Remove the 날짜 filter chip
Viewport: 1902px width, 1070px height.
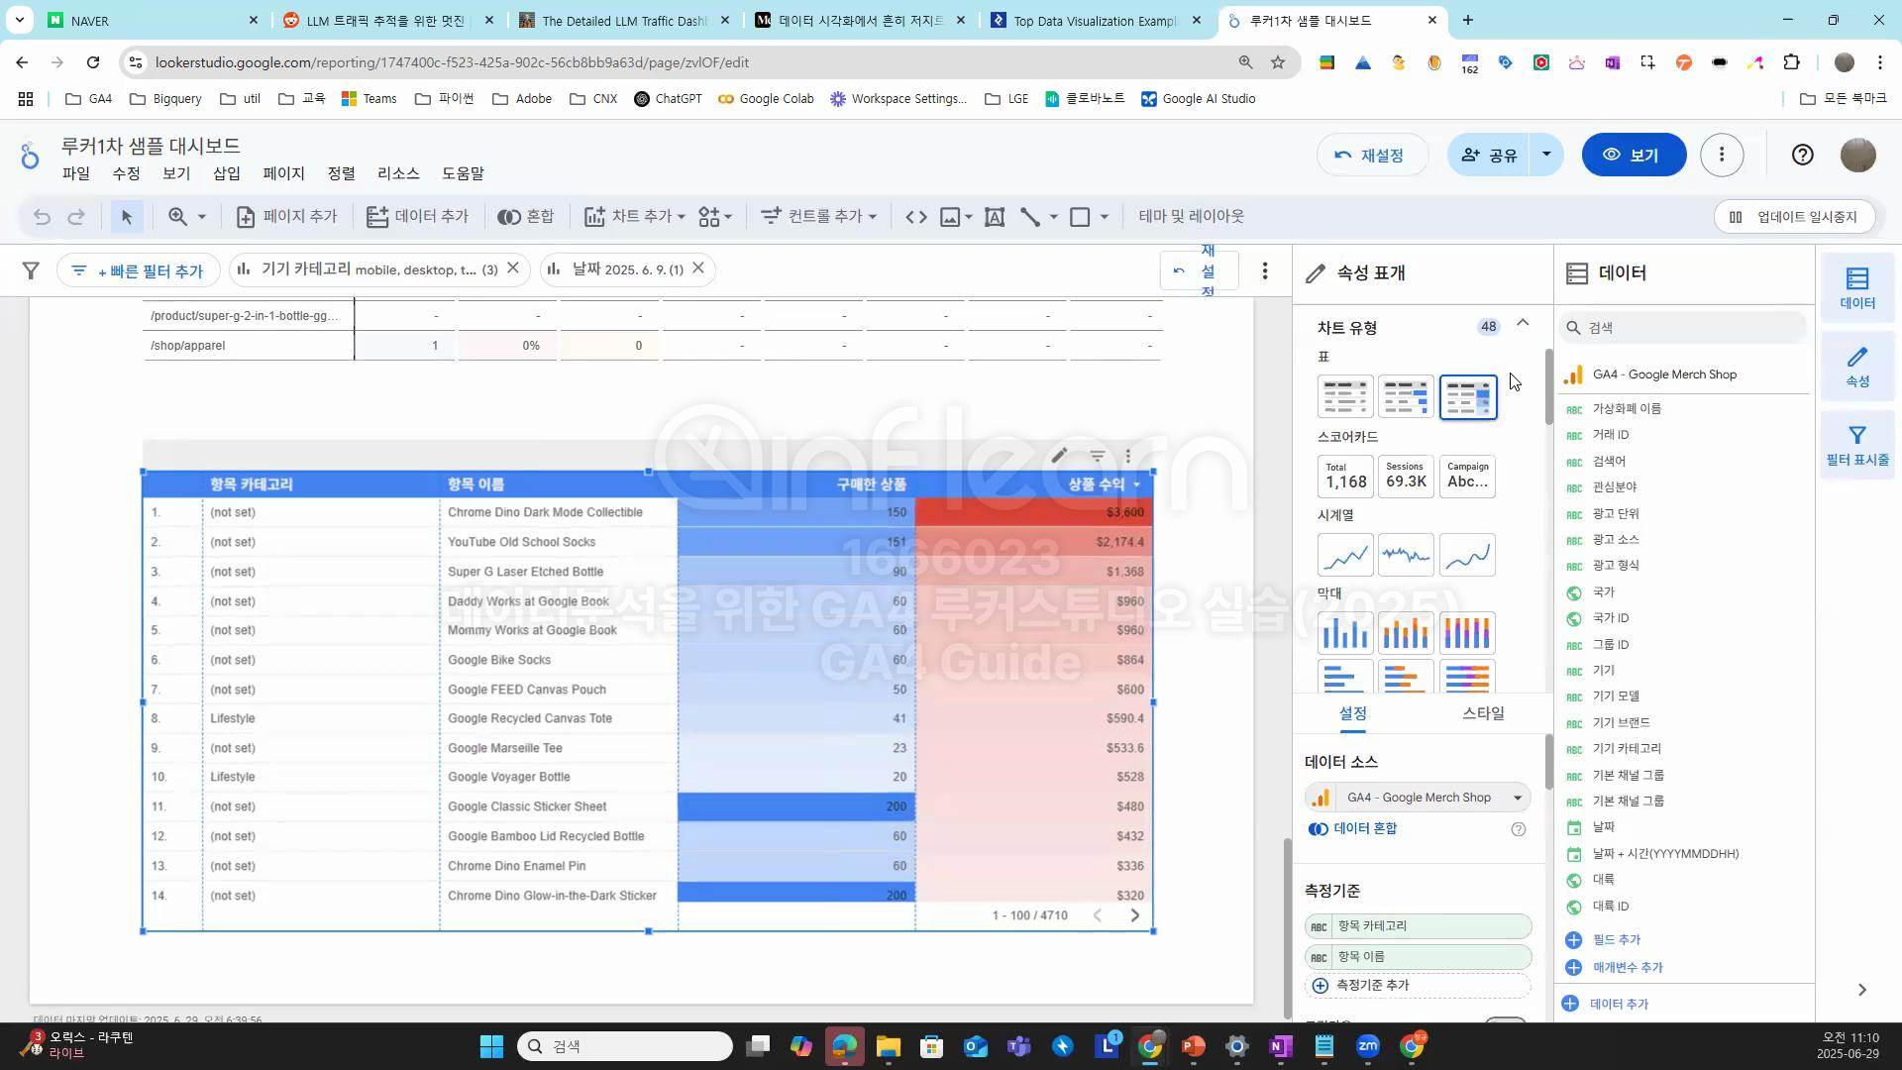(698, 268)
